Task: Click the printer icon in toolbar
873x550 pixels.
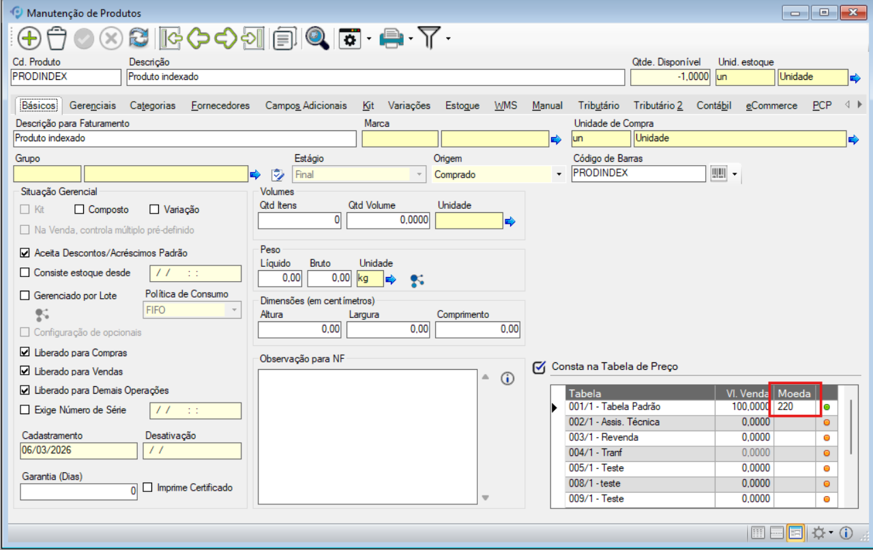Action: (x=391, y=39)
